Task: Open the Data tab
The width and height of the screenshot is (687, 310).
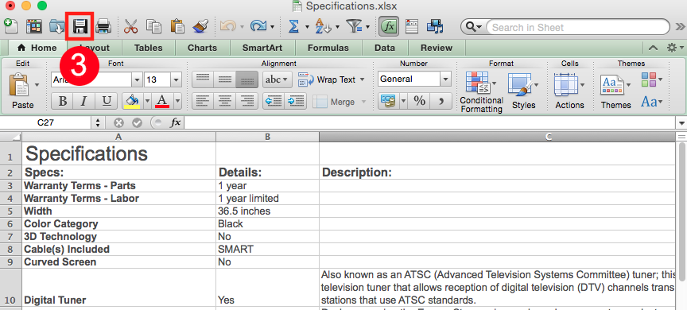Action: point(385,48)
